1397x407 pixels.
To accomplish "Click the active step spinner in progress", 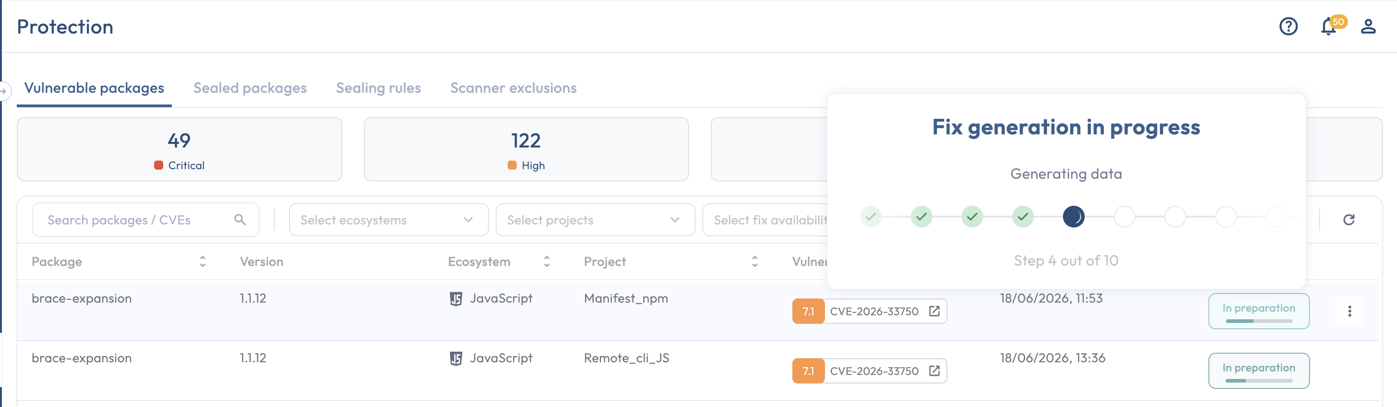I will tap(1073, 217).
